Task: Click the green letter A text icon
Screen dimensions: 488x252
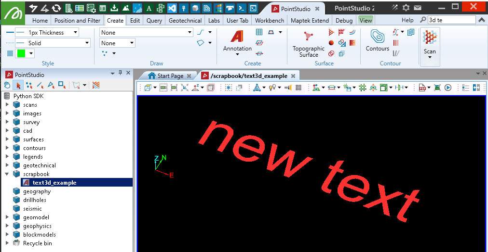Action: click(149, 8)
